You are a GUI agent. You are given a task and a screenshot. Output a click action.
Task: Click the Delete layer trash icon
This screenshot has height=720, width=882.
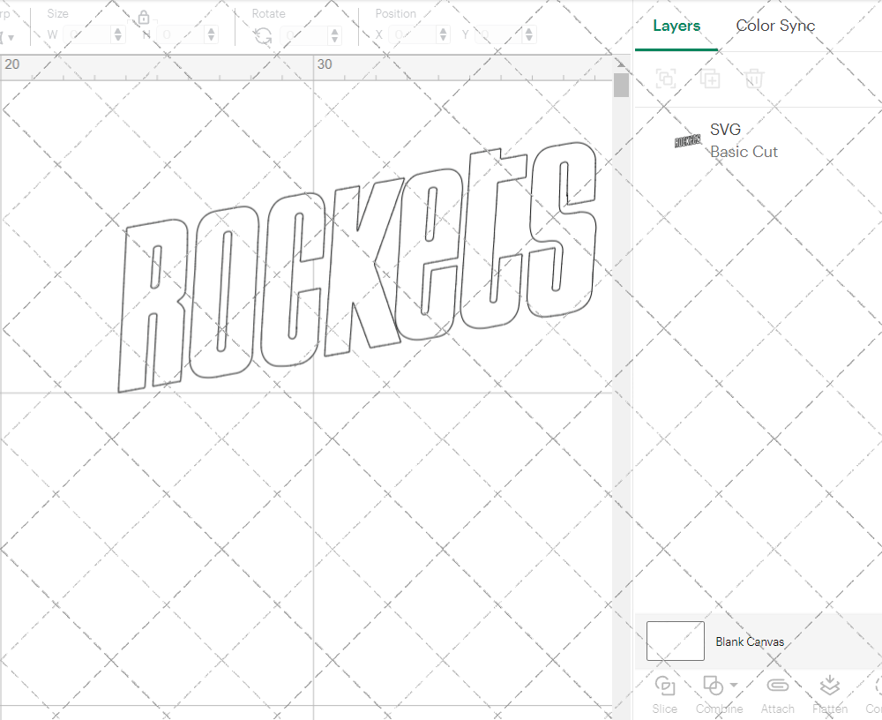click(754, 79)
